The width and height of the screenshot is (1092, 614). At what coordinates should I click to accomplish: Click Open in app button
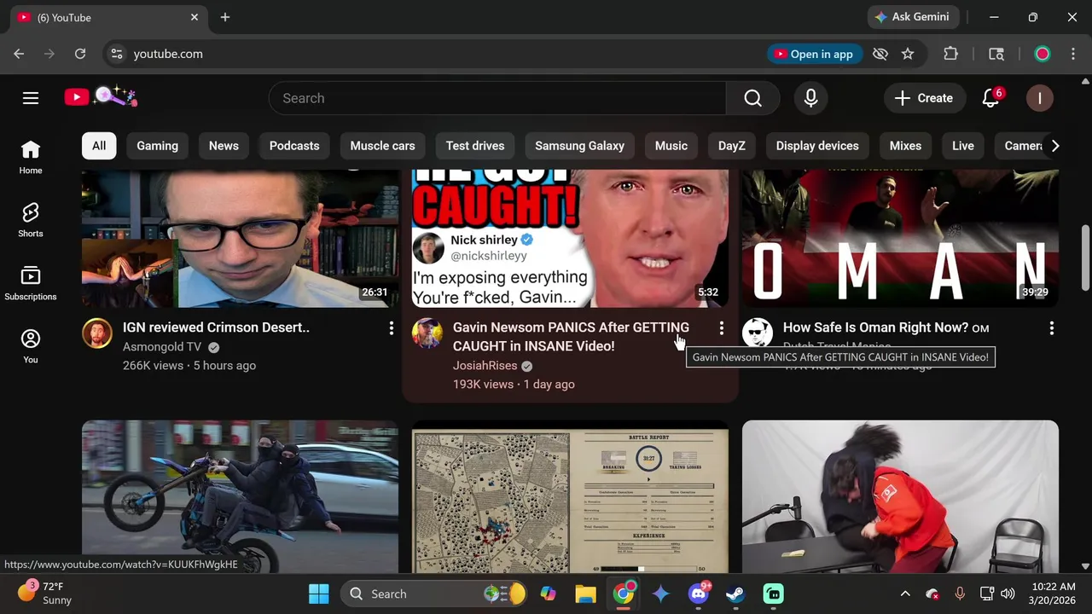(813, 54)
